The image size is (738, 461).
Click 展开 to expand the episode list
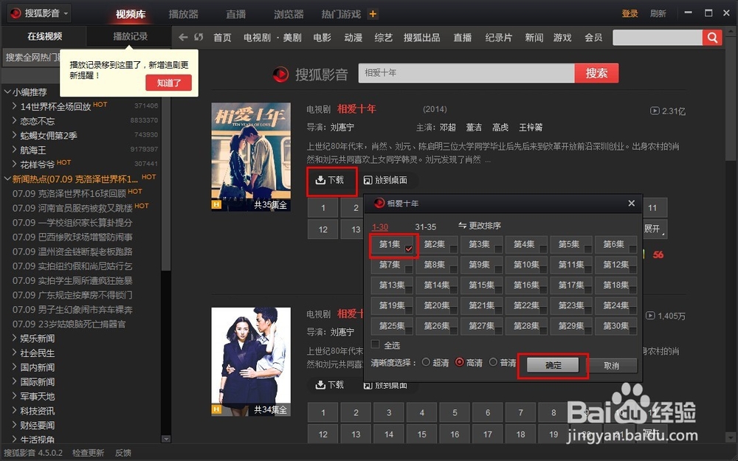[x=654, y=229]
